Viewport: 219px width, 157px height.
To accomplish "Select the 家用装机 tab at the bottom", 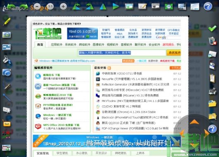I will pos(43,153).
